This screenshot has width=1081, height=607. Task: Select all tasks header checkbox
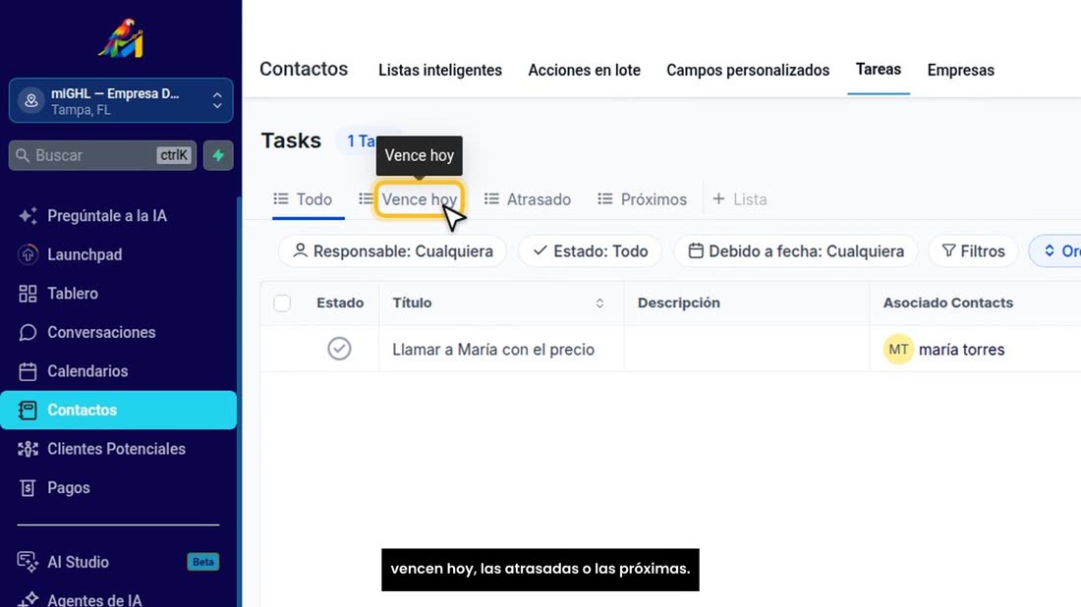282,303
